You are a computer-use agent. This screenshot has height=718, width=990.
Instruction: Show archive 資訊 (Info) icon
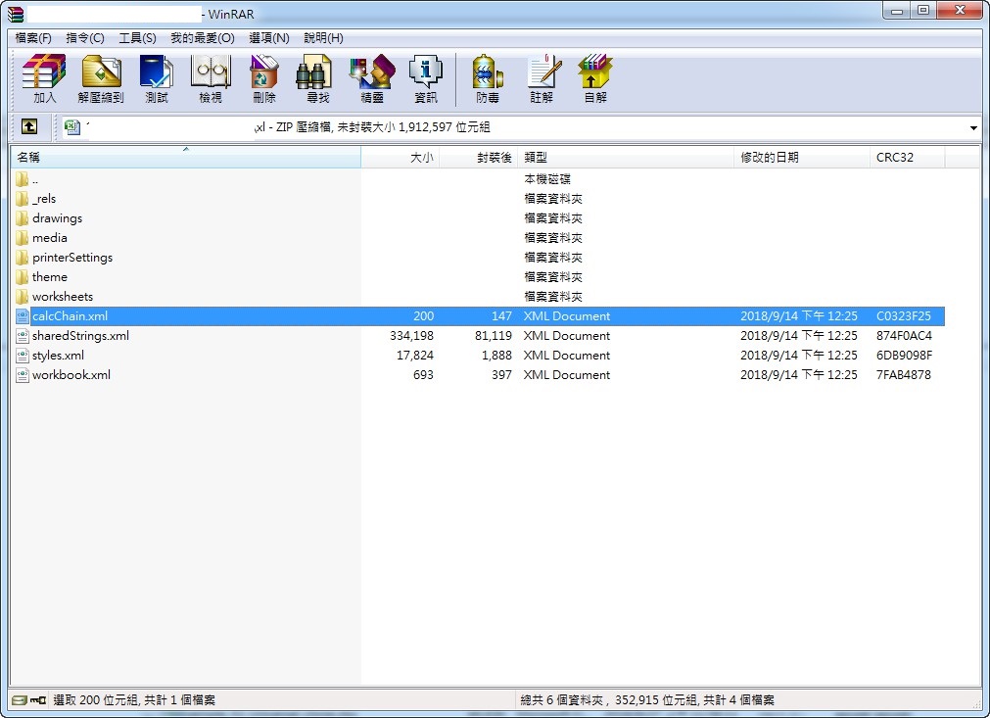coord(426,78)
